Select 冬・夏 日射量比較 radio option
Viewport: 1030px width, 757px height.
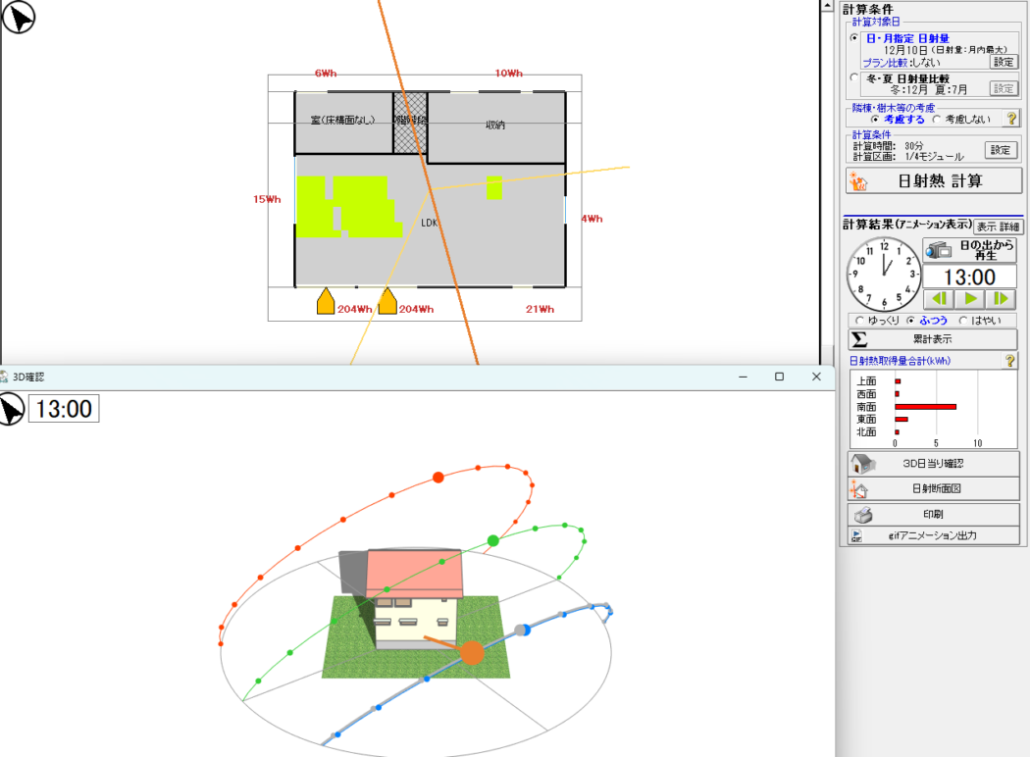(x=854, y=78)
